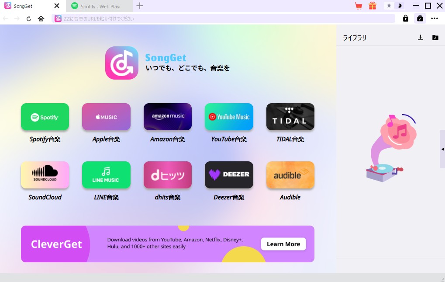Show downloads in the library panel
This screenshot has width=445, height=282.
click(x=421, y=38)
